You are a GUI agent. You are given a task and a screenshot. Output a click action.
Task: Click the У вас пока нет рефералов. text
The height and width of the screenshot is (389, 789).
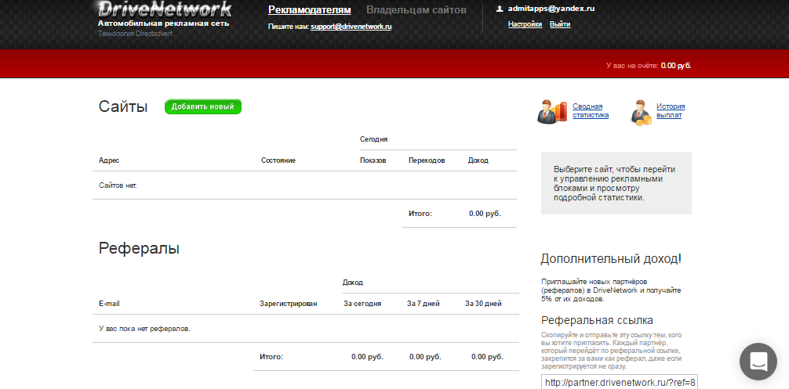click(x=144, y=329)
